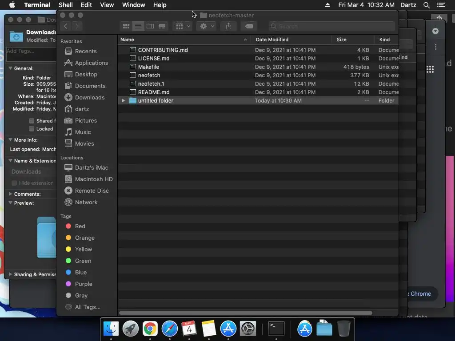Viewport: 455px width, 341px height.
Task: Open Recents in the sidebar
Action: 86,52
